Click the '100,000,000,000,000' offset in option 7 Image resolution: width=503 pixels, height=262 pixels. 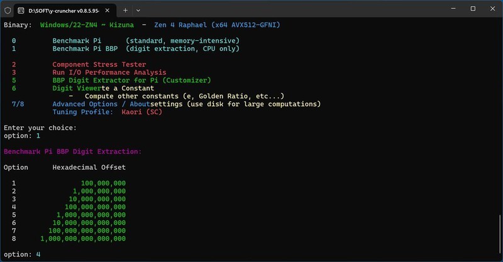coord(87,231)
